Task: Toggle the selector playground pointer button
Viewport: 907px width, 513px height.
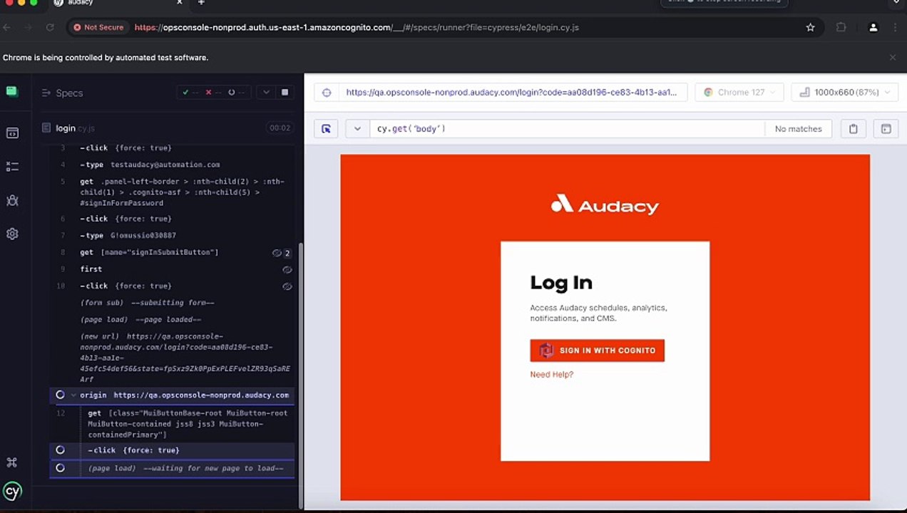Action: pyautogui.click(x=326, y=129)
